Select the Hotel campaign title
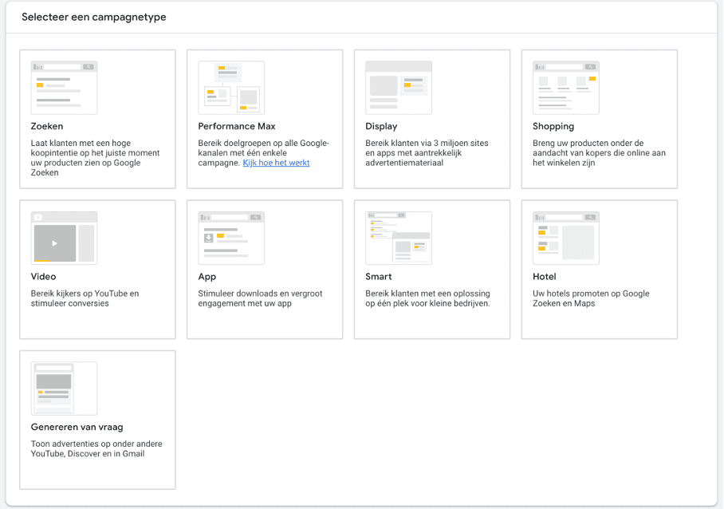The width and height of the screenshot is (724, 509). coord(545,277)
